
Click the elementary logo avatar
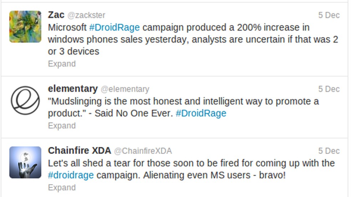(25, 100)
